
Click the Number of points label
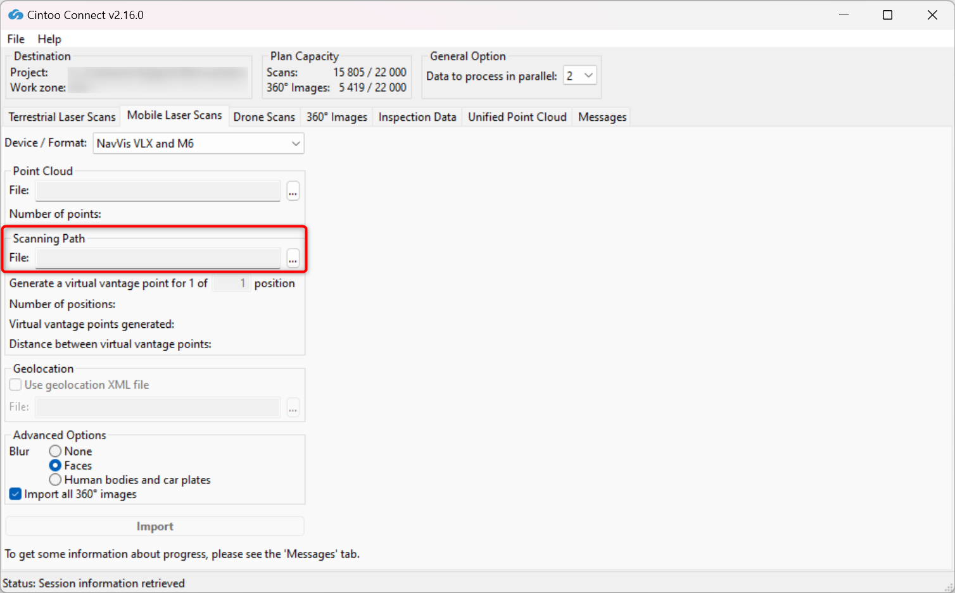pos(55,214)
